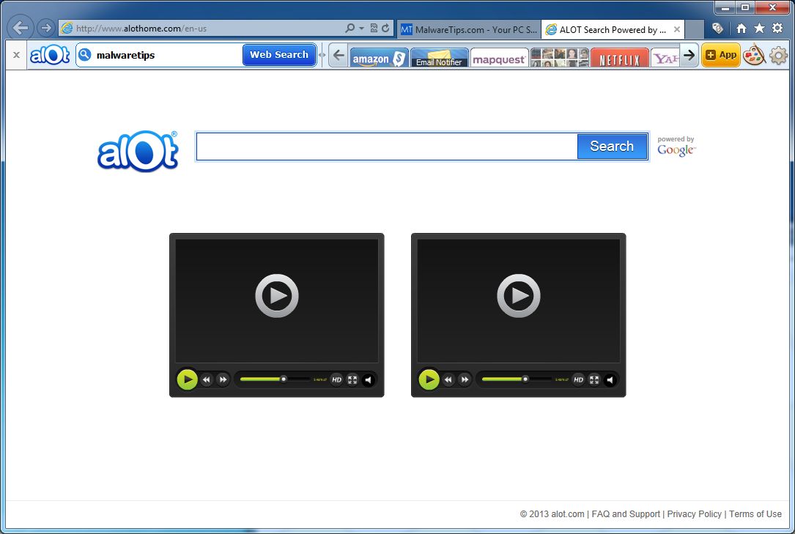The width and height of the screenshot is (795, 534).
Task: Refresh the page in address bar
Action: pos(385,29)
